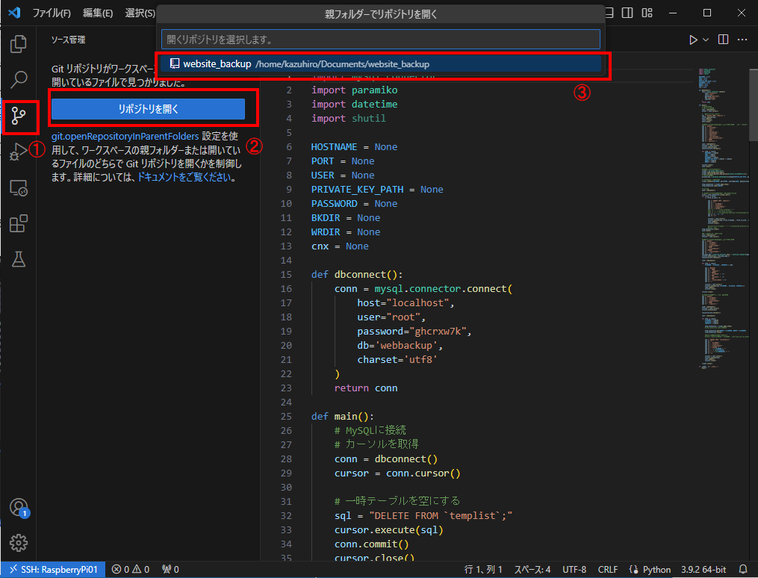The width and height of the screenshot is (758, 578).
Task: Expand the run Python file dropdown arrow
Action: [x=706, y=40]
